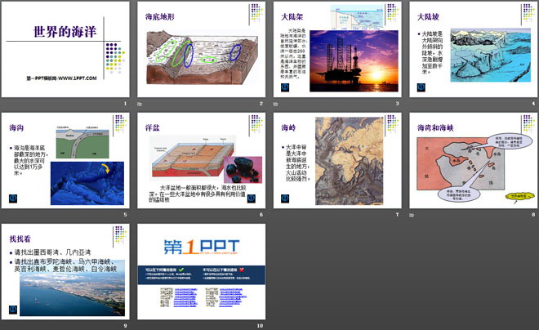Click animation star icon under slide 2

pos(139,104)
